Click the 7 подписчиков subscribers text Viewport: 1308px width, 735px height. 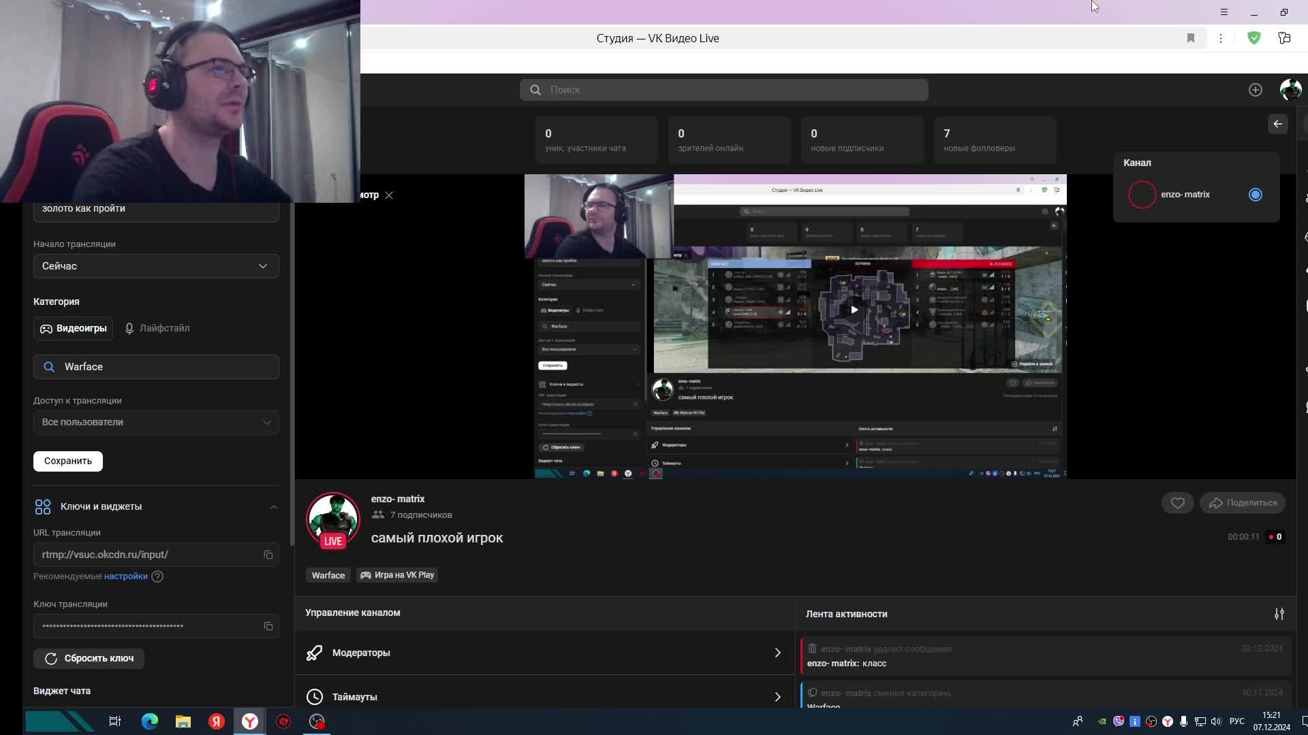421,515
